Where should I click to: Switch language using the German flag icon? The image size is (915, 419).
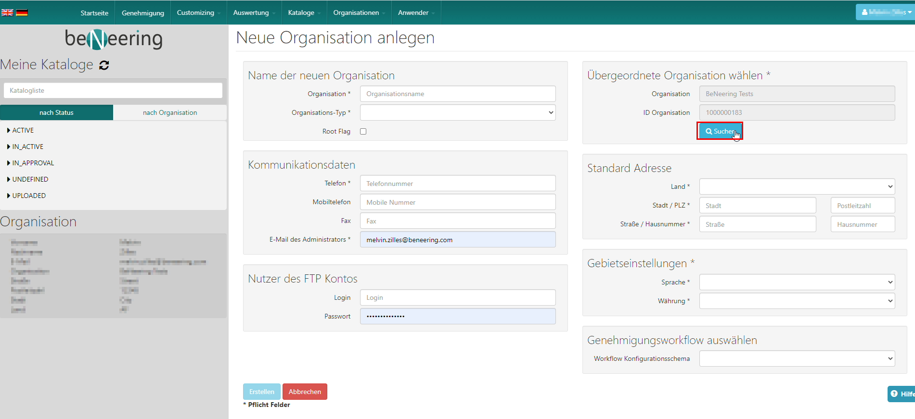tap(22, 12)
